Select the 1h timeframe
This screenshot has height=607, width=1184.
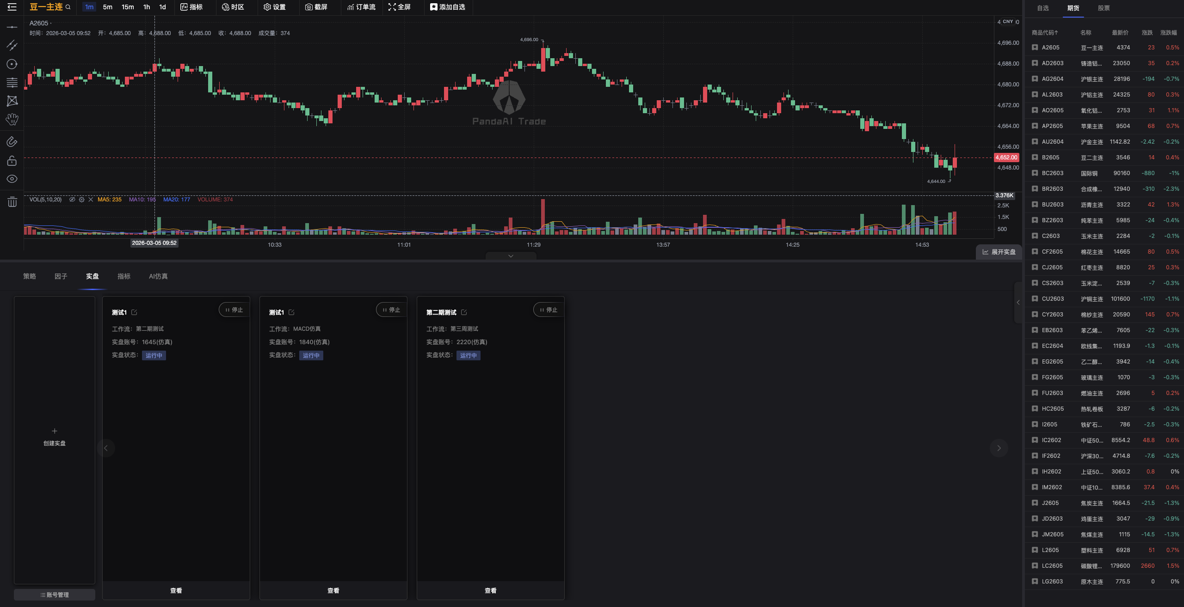[x=147, y=7]
